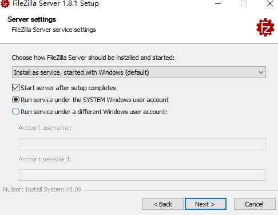Click the Server settings heading

click(x=32, y=19)
